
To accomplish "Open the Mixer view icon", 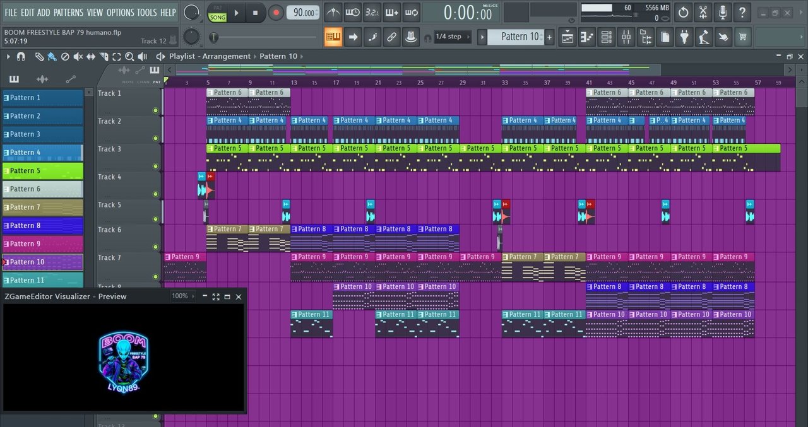I will [626, 37].
